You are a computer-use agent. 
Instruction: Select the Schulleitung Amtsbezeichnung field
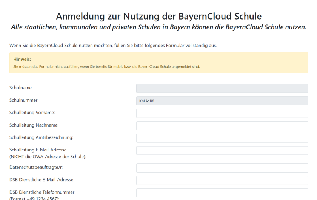[x=222, y=138]
